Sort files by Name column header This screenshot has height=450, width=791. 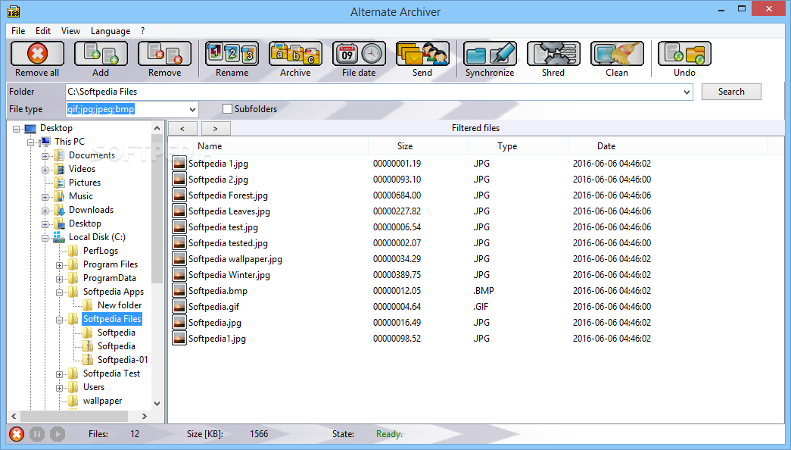pyautogui.click(x=268, y=146)
